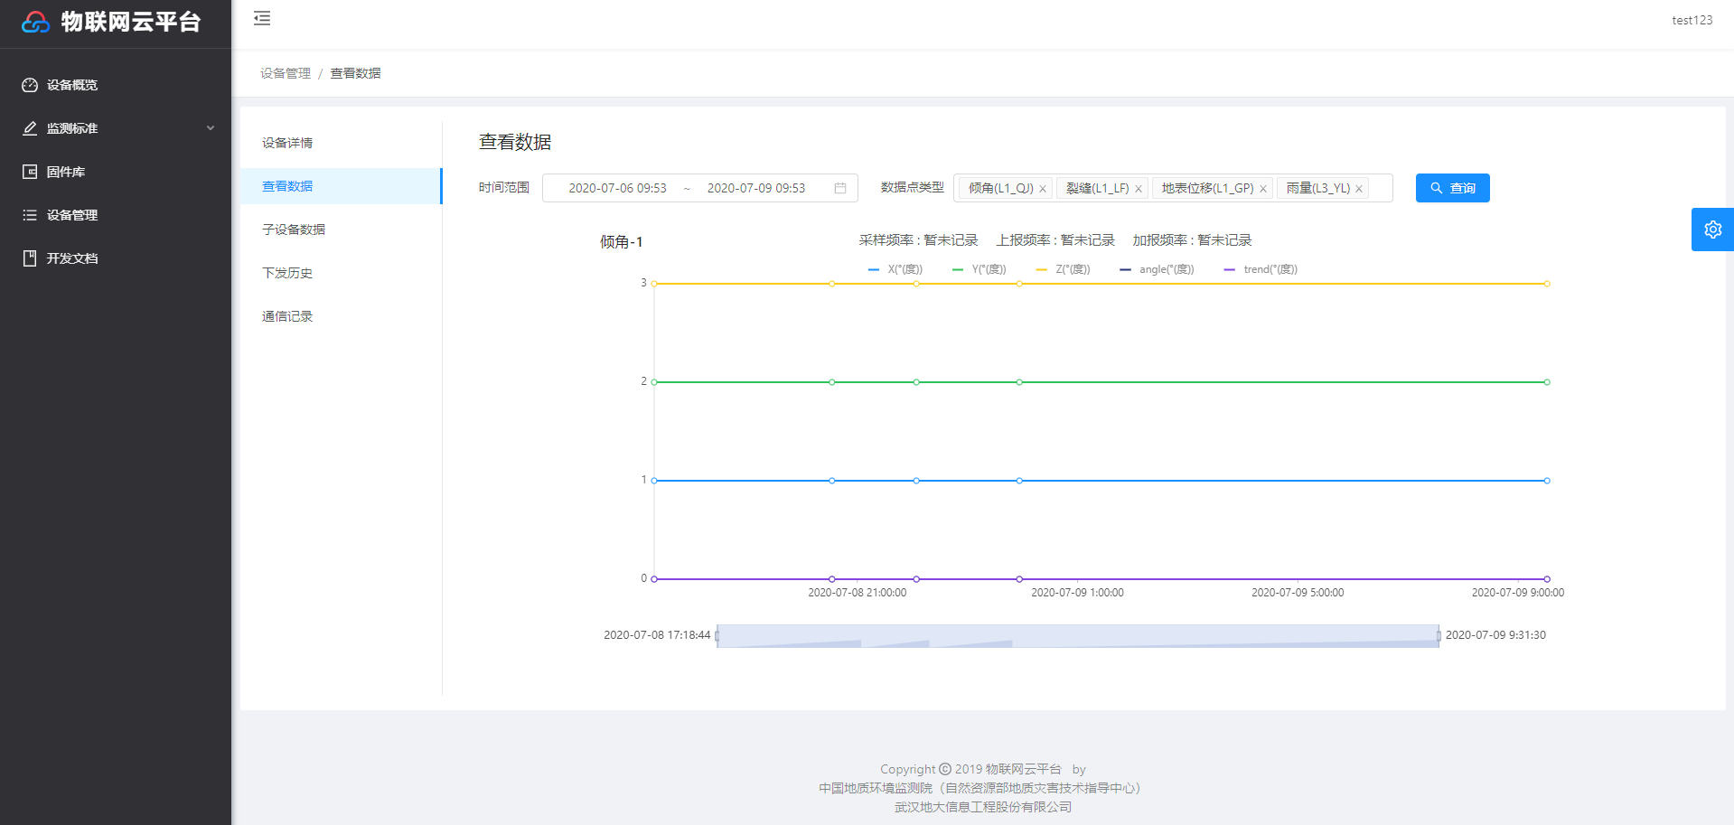Toggle Z(°(度)) legend series
The width and height of the screenshot is (1734, 825).
tap(1064, 269)
